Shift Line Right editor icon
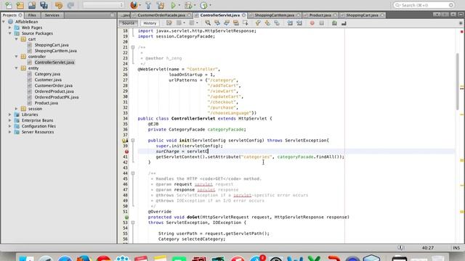The width and height of the screenshot is (465, 261). coord(299,23)
